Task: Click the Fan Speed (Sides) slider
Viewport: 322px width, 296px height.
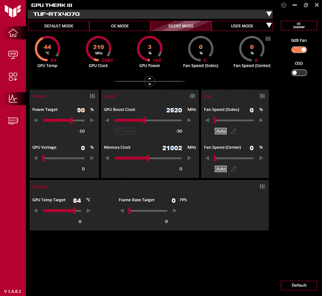Action: (234, 120)
